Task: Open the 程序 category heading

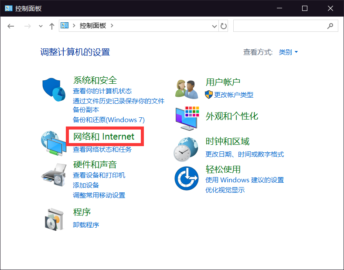Action: (x=82, y=212)
